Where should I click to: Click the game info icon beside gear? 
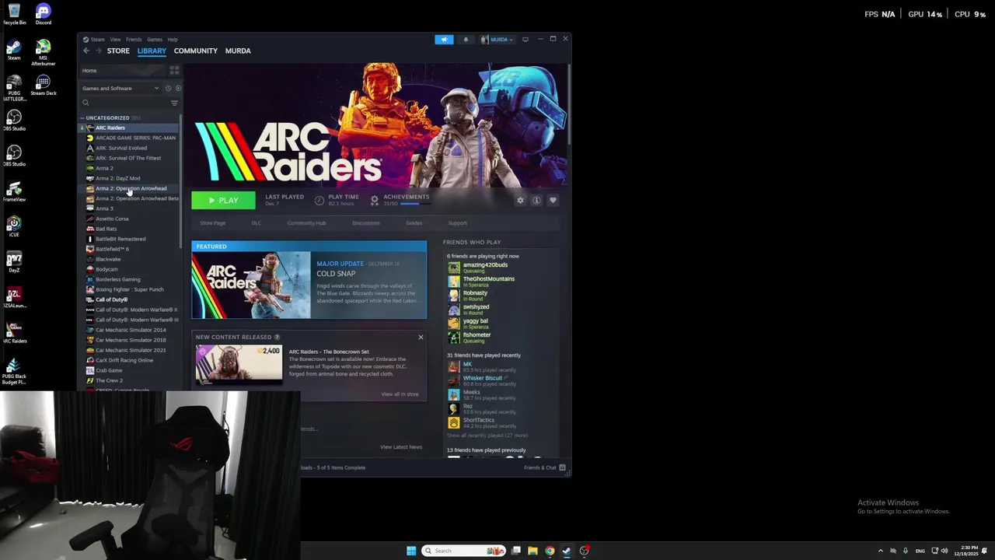click(536, 201)
